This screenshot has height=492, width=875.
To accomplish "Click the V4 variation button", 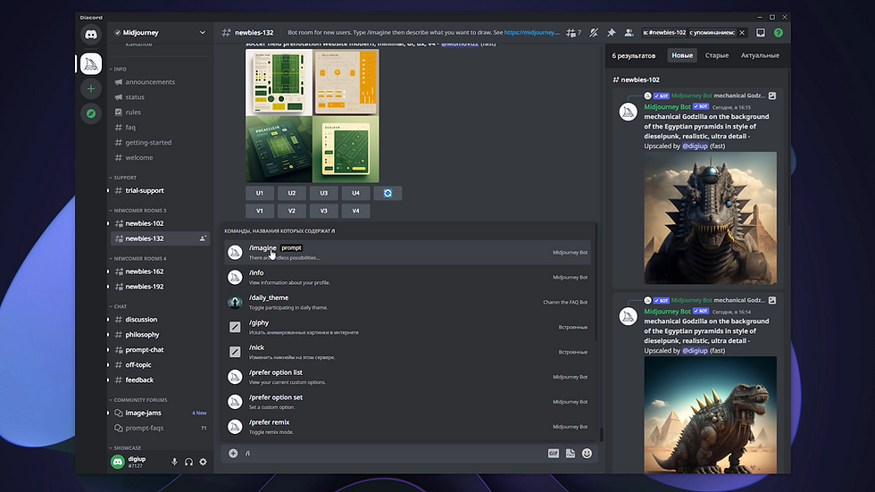I will pyautogui.click(x=355, y=211).
